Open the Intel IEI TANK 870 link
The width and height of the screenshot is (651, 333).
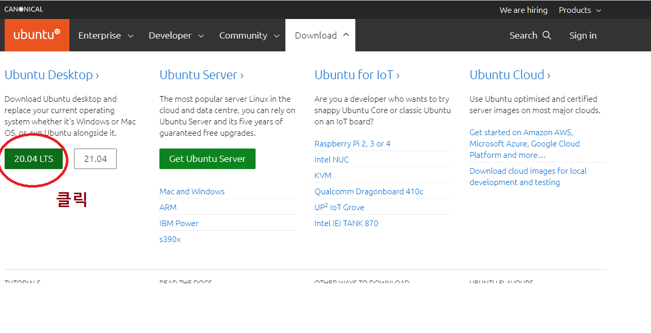(346, 223)
